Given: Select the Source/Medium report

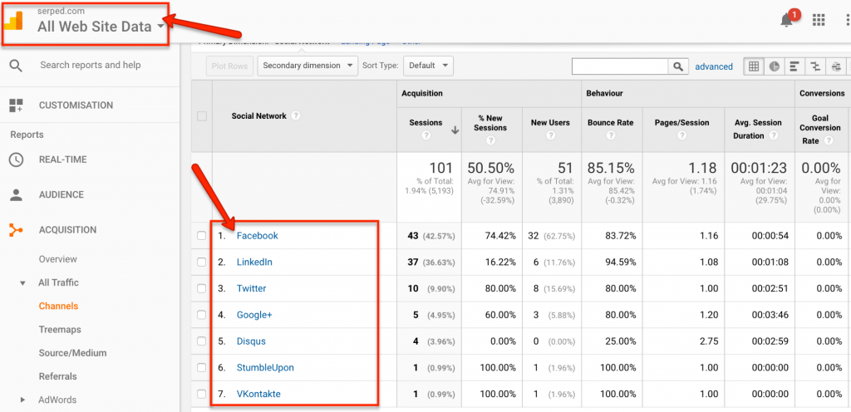Looking at the screenshot, I should [x=73, y=353].
